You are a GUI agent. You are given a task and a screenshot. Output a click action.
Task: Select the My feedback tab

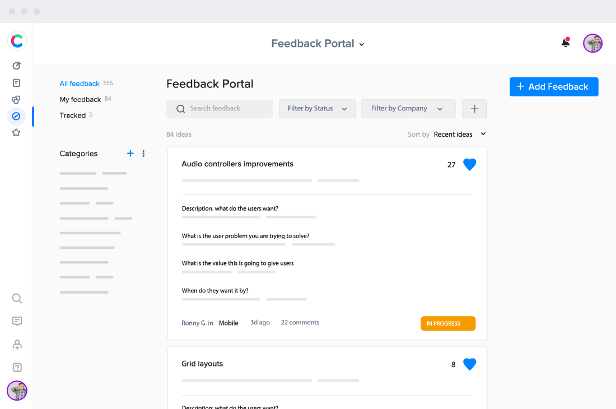pos(80,99)
